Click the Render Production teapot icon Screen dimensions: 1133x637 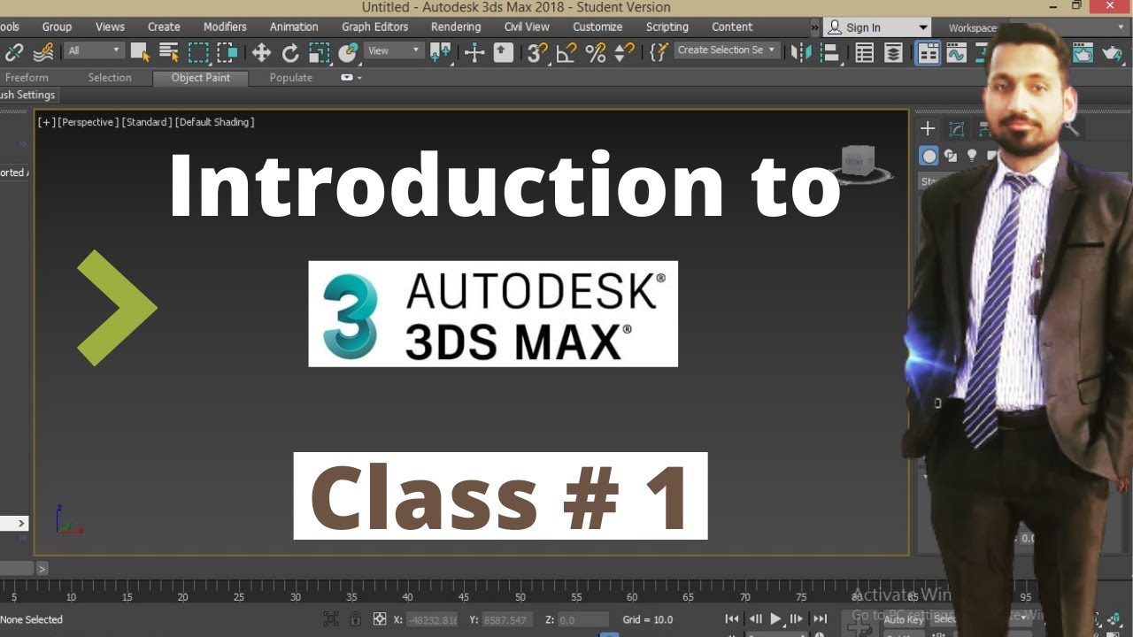(x=1112, y=53)
